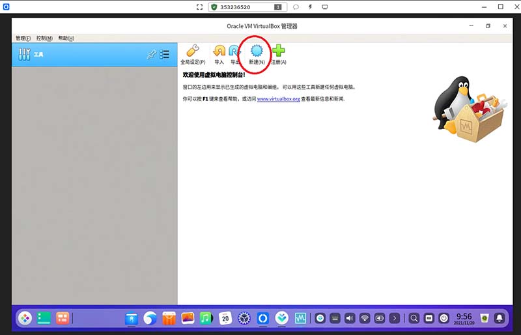Open the 管理(F) menu
This screenshot has width=521, height=335.
coord(23,38)
